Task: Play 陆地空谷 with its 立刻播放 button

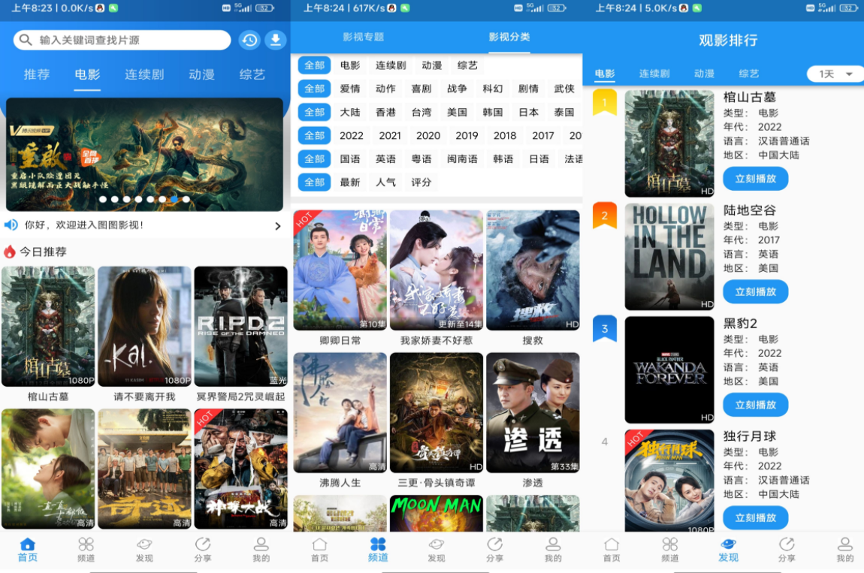Action: 756,291
